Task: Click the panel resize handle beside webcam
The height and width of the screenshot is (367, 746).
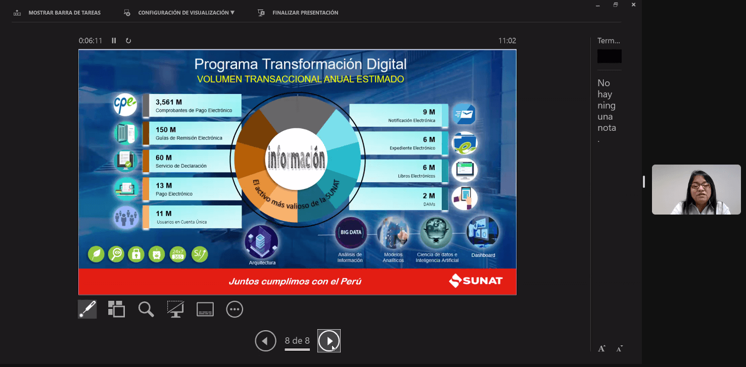Action: tap(643, 182)
